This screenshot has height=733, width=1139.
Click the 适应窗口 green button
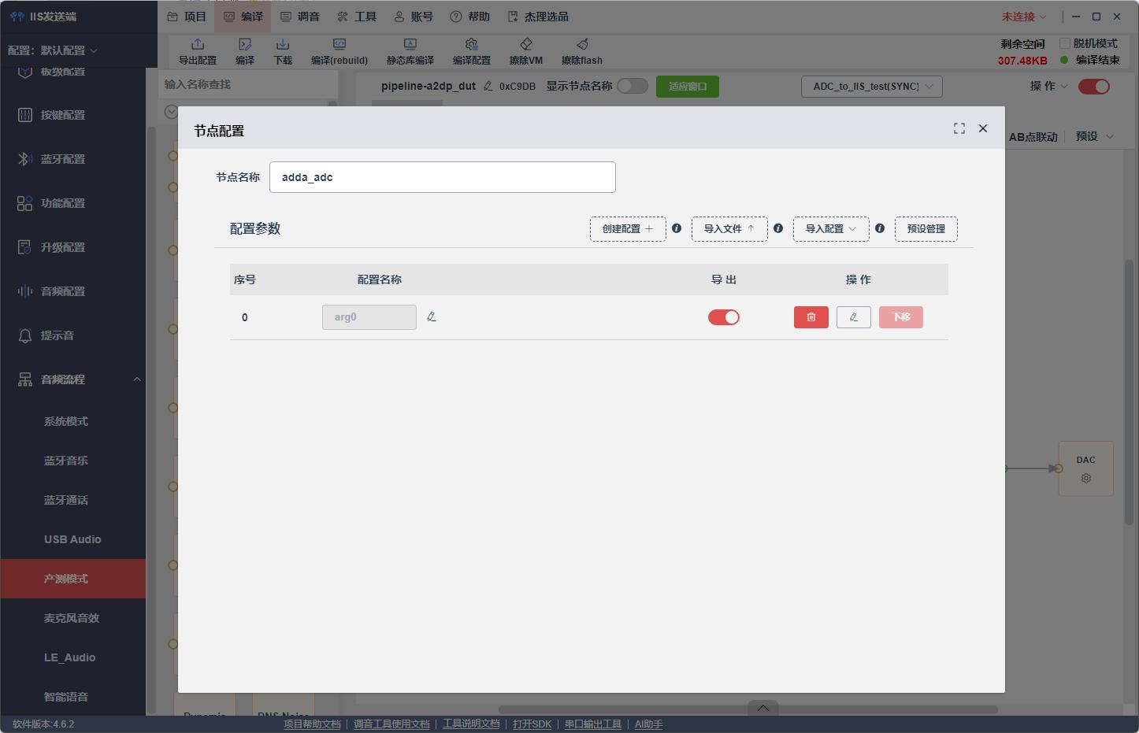tap(688, 87)
